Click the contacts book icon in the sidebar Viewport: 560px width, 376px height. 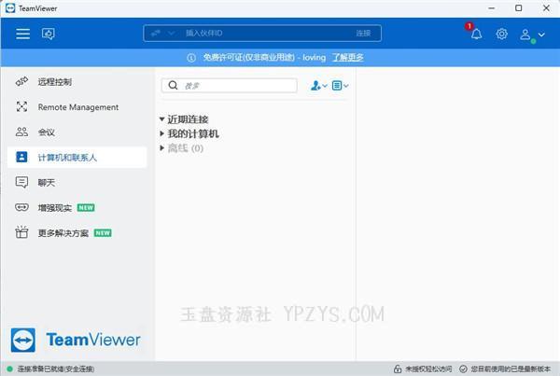21,157
